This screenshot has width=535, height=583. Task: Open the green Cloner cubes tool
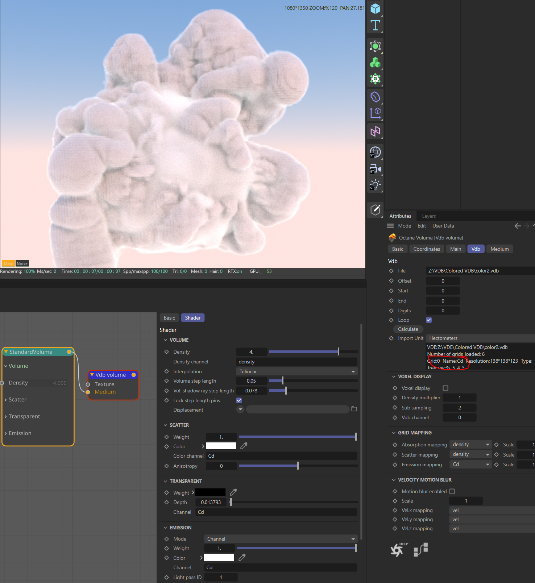coord(375,63)
